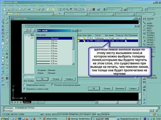Click the printer icon on layer 170 row
The width and height of the screenshot is (161, 120).
tap(126, 40)
